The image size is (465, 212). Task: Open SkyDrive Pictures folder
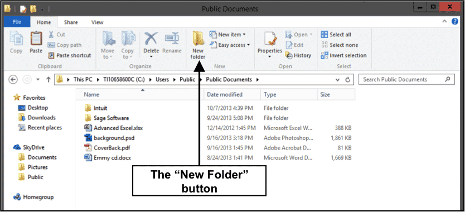coord(33,167)
